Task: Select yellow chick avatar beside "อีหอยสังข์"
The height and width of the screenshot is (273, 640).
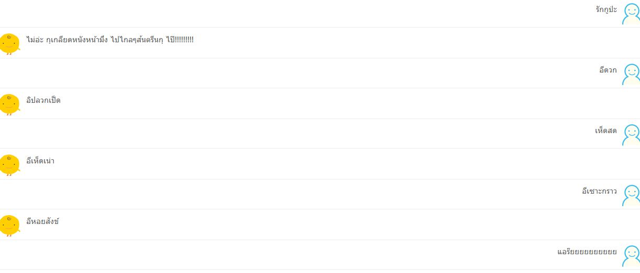Action: [10, 225]
